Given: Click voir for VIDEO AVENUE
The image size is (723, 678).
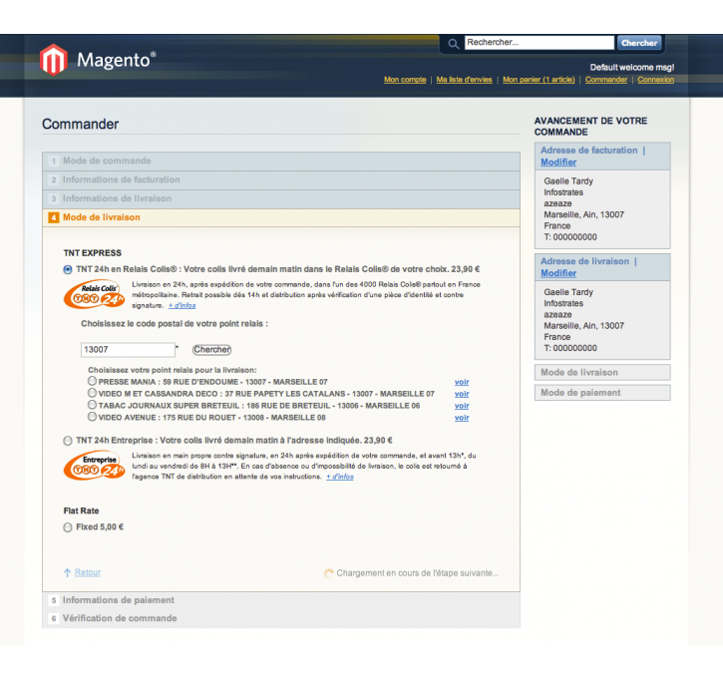Looking at the screenshot, I should click(462, 418).
